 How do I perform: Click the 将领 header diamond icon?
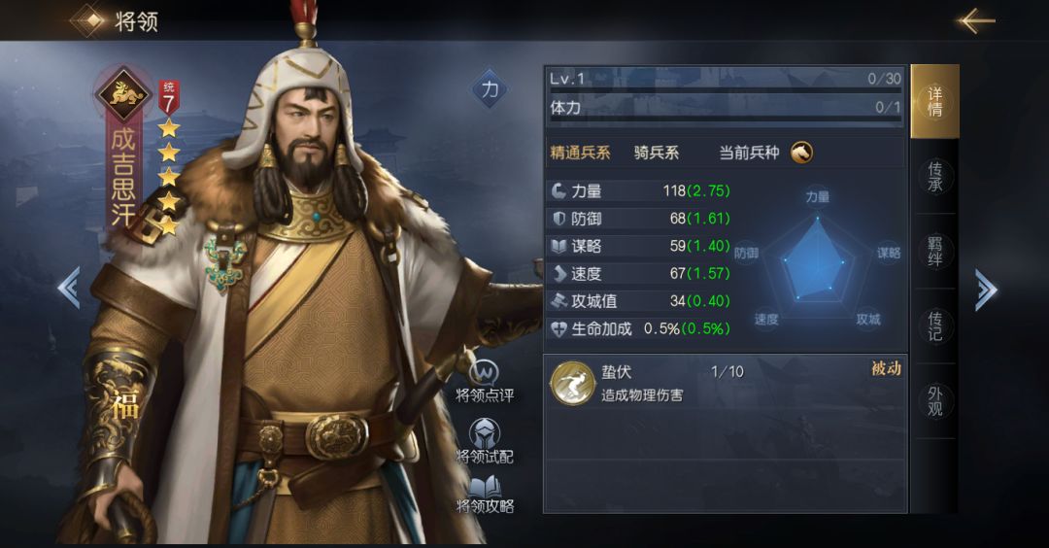coord(91,20)
